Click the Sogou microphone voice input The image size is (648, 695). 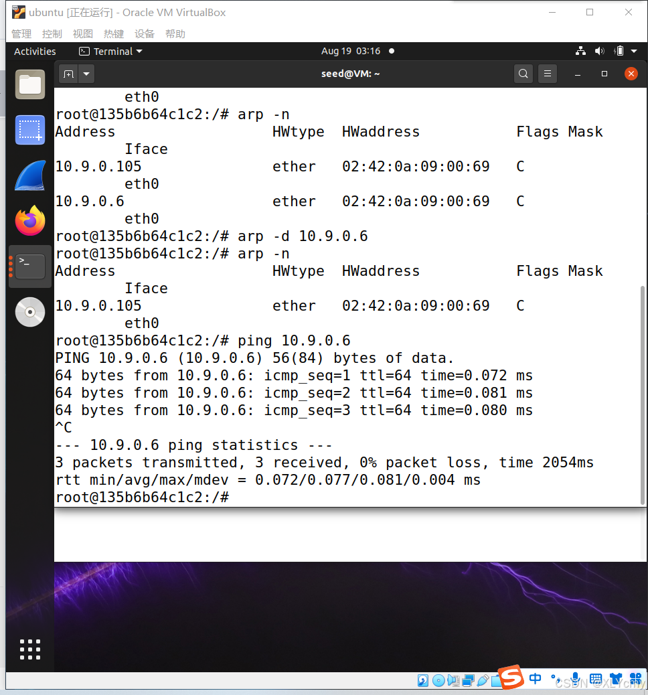575,680
